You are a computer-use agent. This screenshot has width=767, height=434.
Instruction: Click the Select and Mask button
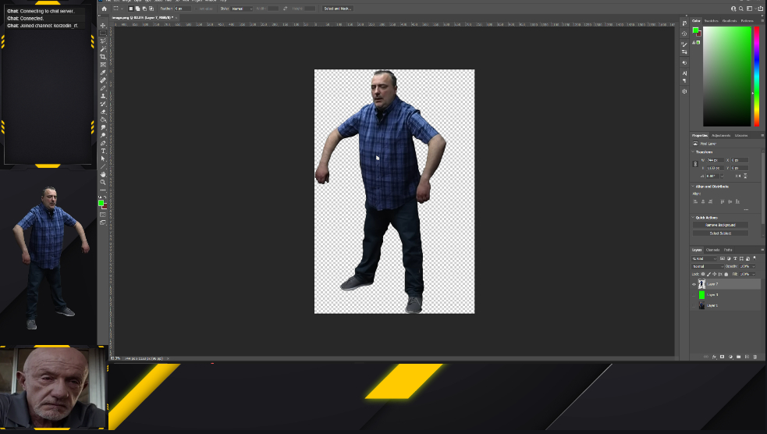[x=337, y=9]
